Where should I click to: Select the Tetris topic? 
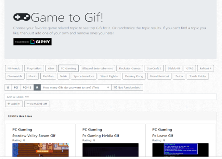63,76
